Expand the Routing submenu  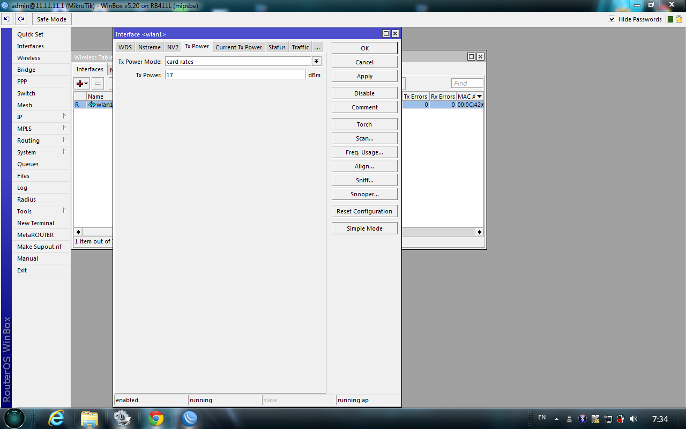point(64,140)
